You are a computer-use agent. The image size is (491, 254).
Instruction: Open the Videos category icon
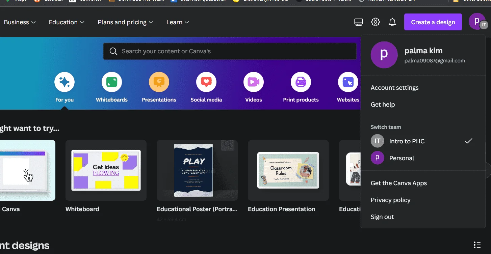pyautogui.click(x=254, y=82)
